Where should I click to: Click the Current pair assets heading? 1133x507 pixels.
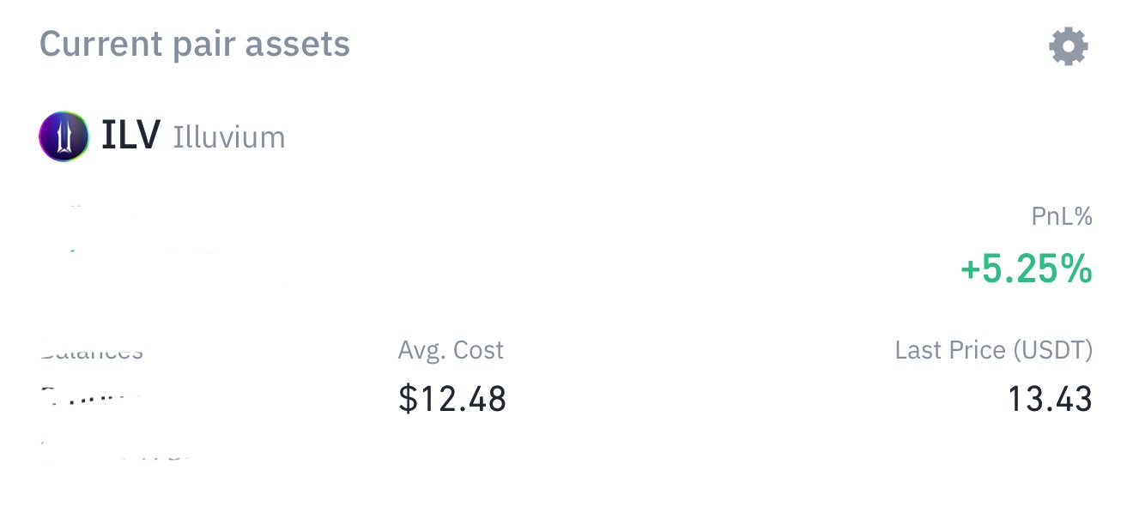pyautogui.click(x=195, y=45)
